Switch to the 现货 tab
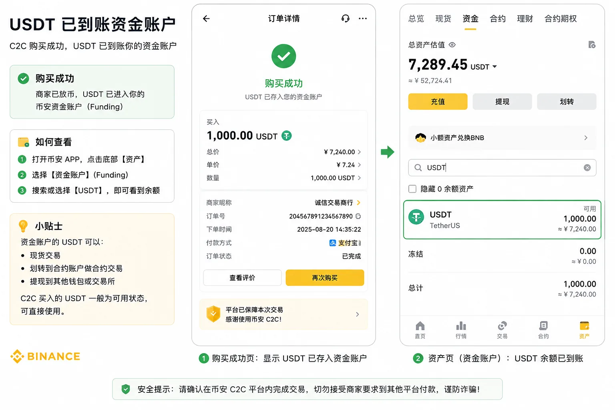This screenshot has height=410, width=615. pos(443,19)
